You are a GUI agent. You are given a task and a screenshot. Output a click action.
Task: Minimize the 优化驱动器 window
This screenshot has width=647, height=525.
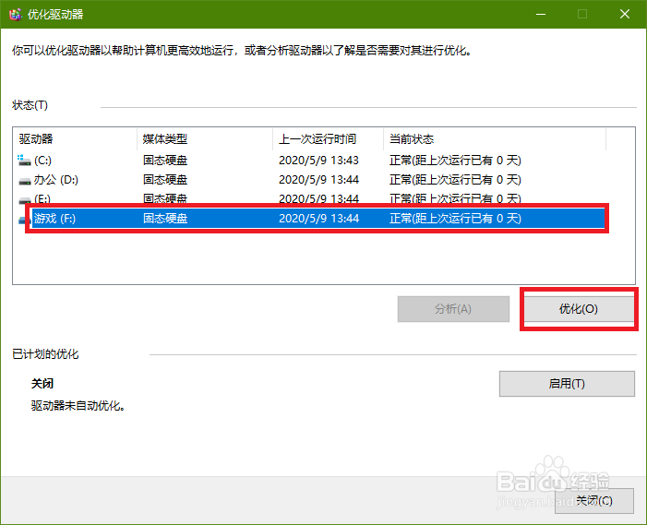point(541,15)
